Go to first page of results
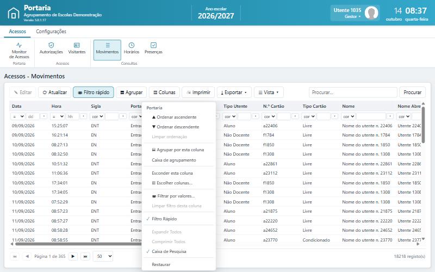The height and width of the screenshot is (272, 435). coord(15,256)
